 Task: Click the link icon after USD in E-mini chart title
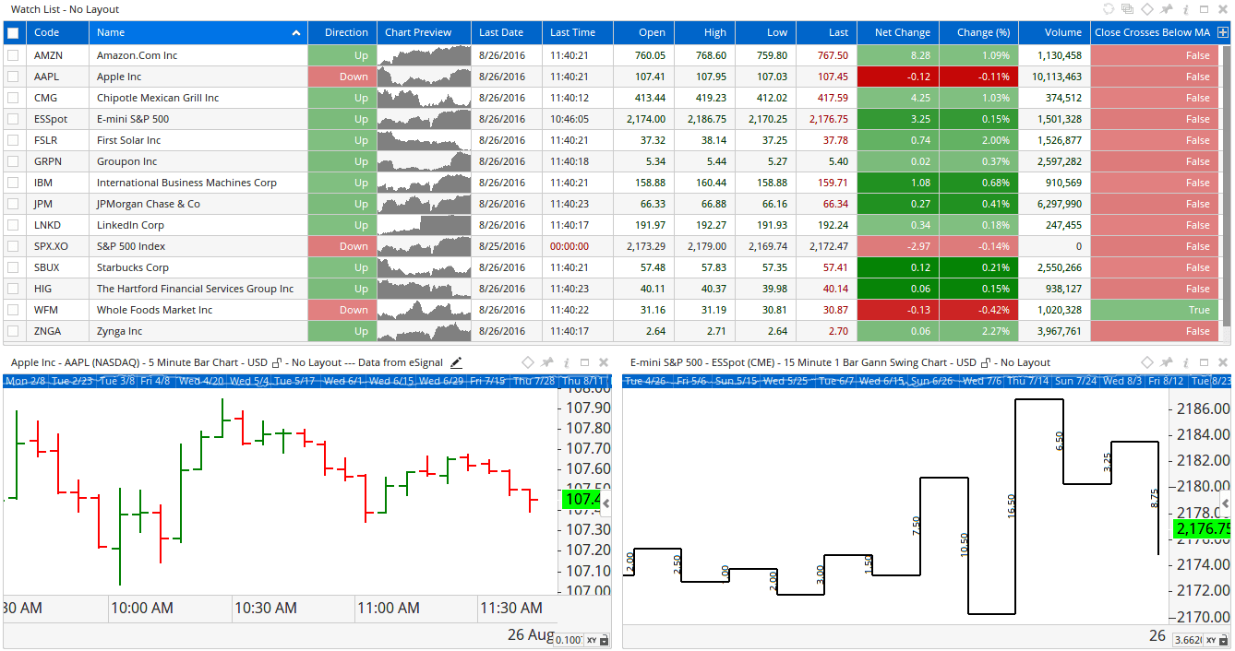(x=986, y=362)
